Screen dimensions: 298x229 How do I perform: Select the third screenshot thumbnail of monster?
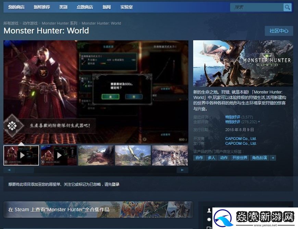pos(96,156)
